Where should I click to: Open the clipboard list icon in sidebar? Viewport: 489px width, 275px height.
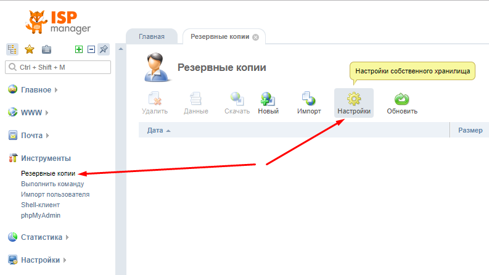point(46,49)
